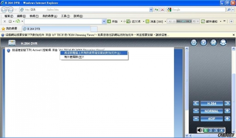This screenshot has width=236, height=138.
Task: Click the green toolbar logo icon
Action: (18, 21)
